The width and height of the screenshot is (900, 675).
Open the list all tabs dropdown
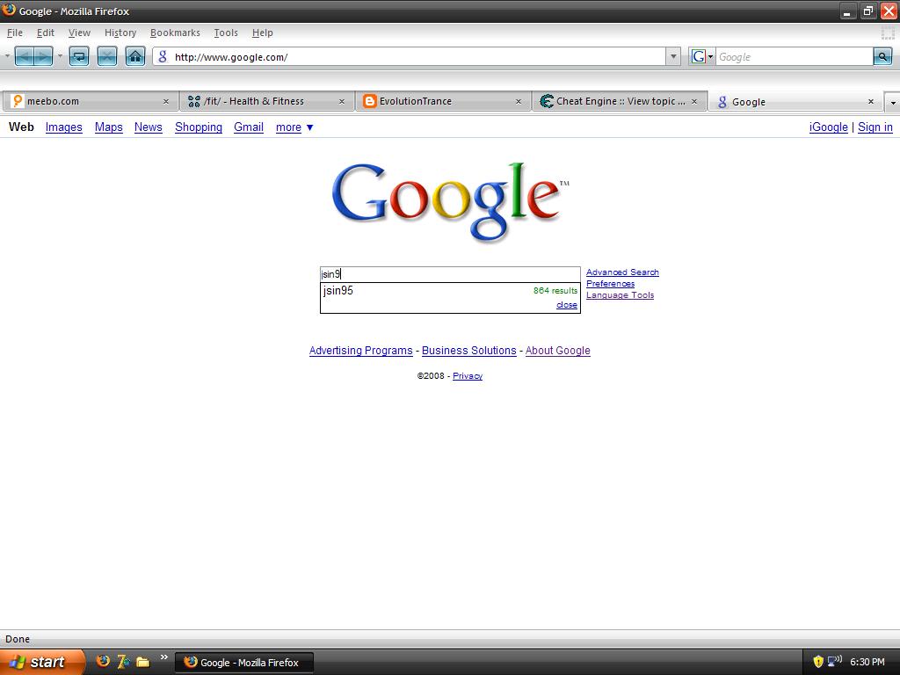pos(893,103)
